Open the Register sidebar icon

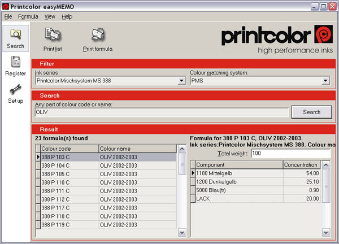(x=15, y=66)
